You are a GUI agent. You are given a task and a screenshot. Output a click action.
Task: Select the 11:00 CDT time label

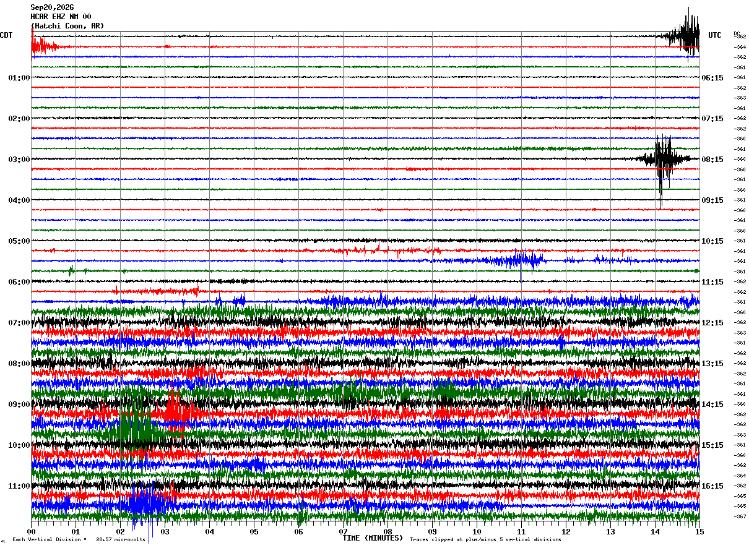[x=19, y=486]
